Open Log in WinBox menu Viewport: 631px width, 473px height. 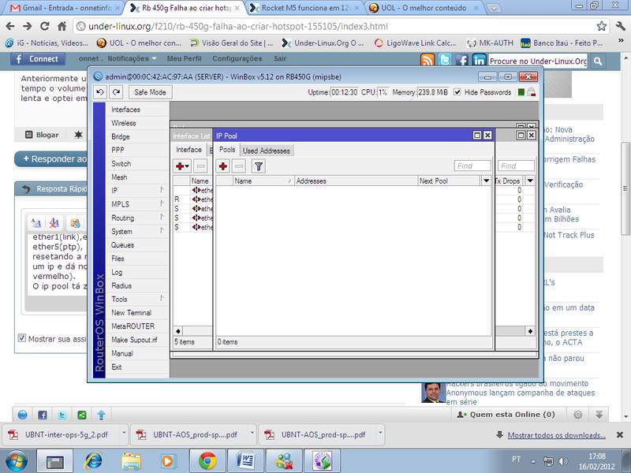point(117,272)
